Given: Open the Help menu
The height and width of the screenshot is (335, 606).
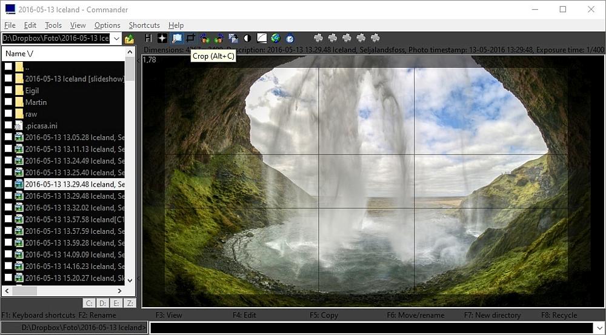Looking at the screenshot, I should (176, 25).
